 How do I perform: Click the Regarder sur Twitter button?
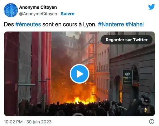(127, 40)
